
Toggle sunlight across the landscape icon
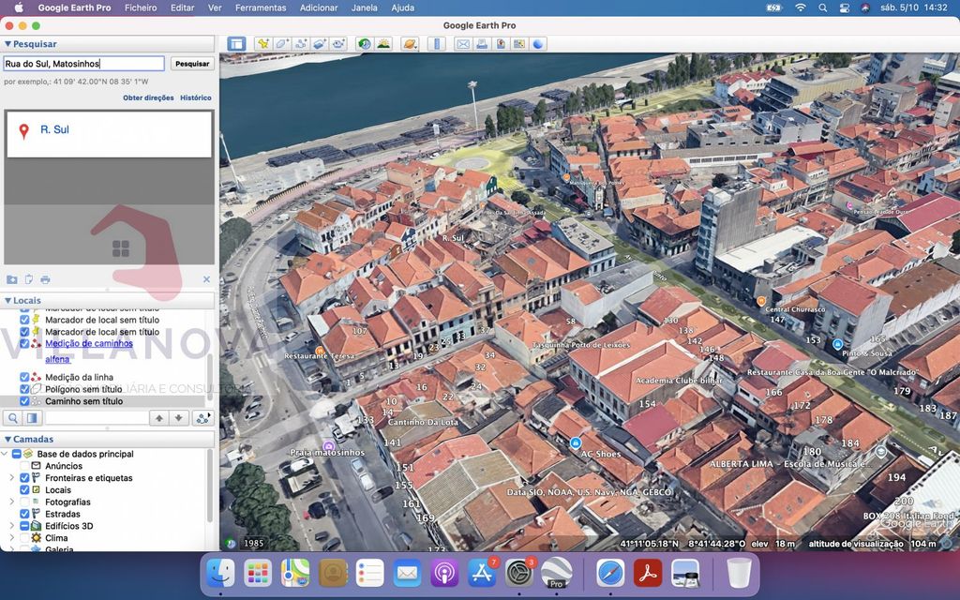pyautogui.click(x=383, y=44)
